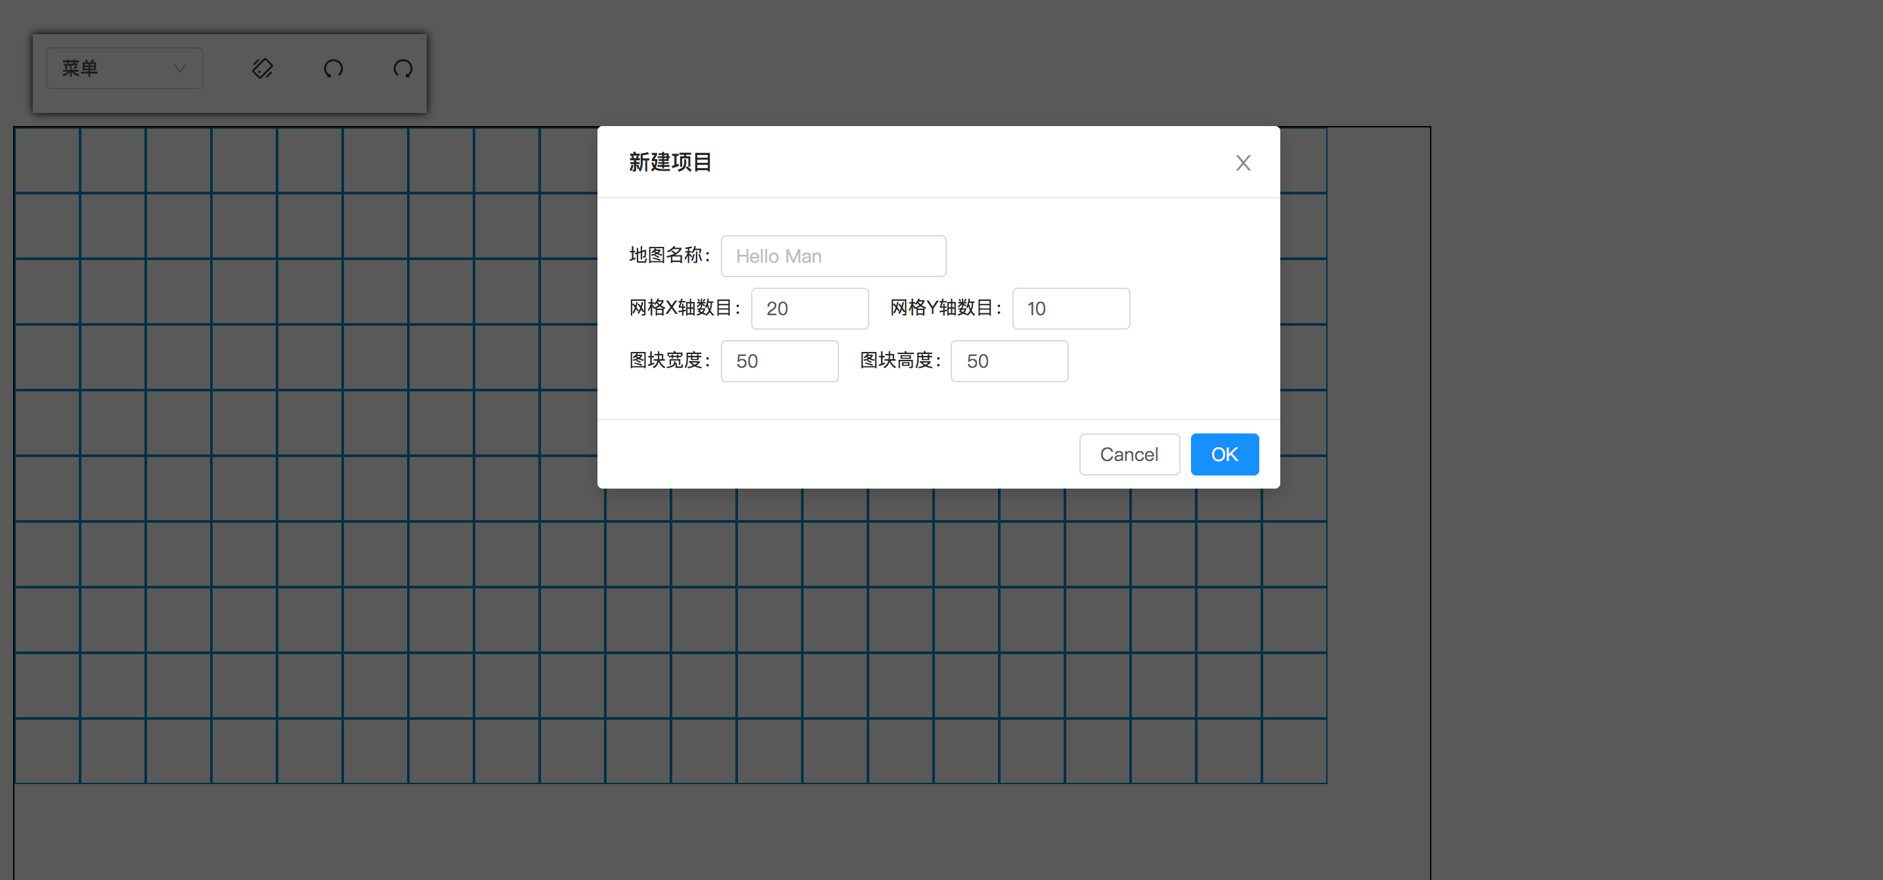Confirm the dialog with OK

click(1224, 454)
